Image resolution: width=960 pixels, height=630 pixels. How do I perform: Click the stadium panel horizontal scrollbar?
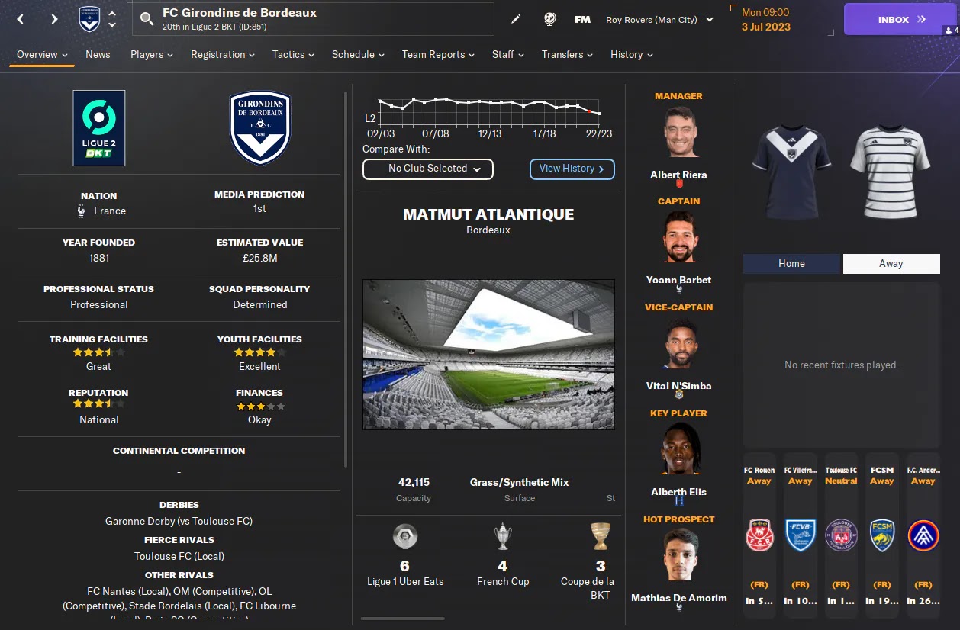[402, 619]
